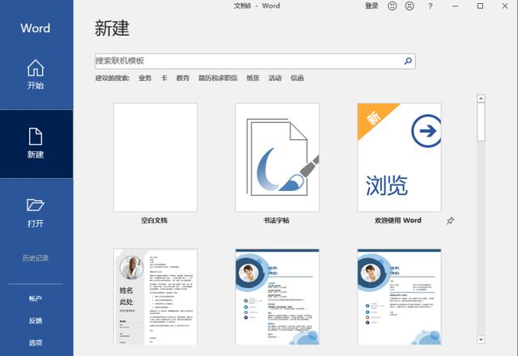Click the scrollbar down arrow
Screen dimensions: 518x356
(x=481, y=340)
